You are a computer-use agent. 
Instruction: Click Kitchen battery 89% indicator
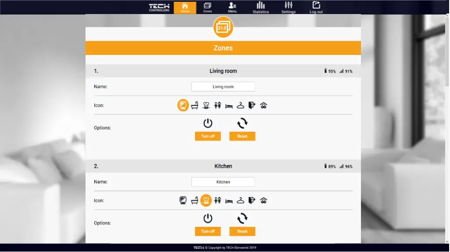click(330, 166)
